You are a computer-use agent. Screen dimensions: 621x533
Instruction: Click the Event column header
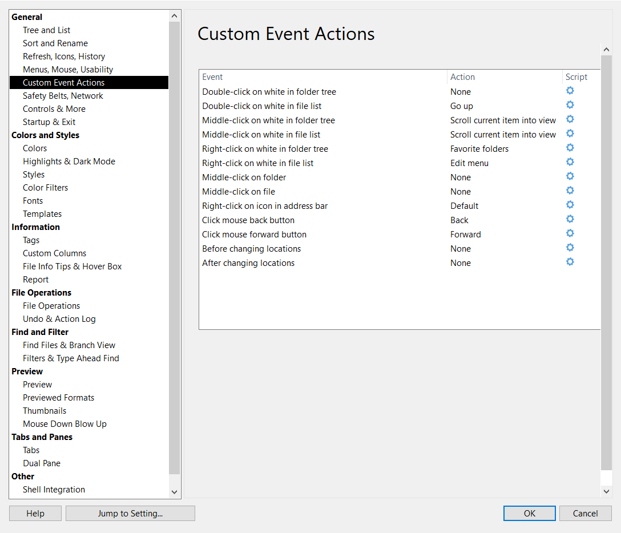coord(213,77)
